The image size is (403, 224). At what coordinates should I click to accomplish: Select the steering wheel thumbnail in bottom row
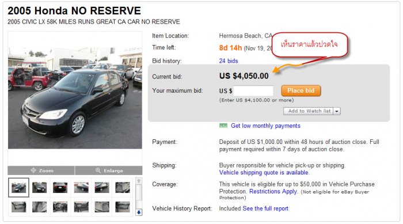point(60,207)
